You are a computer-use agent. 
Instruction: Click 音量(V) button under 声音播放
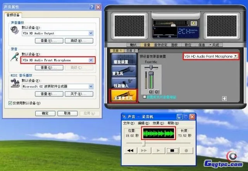[49, 41]
